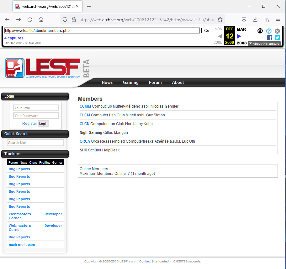Select the 2005 year in timeline
Image resolution: width=286 pixels, height=269 pixels.
(x=218, y=42)
